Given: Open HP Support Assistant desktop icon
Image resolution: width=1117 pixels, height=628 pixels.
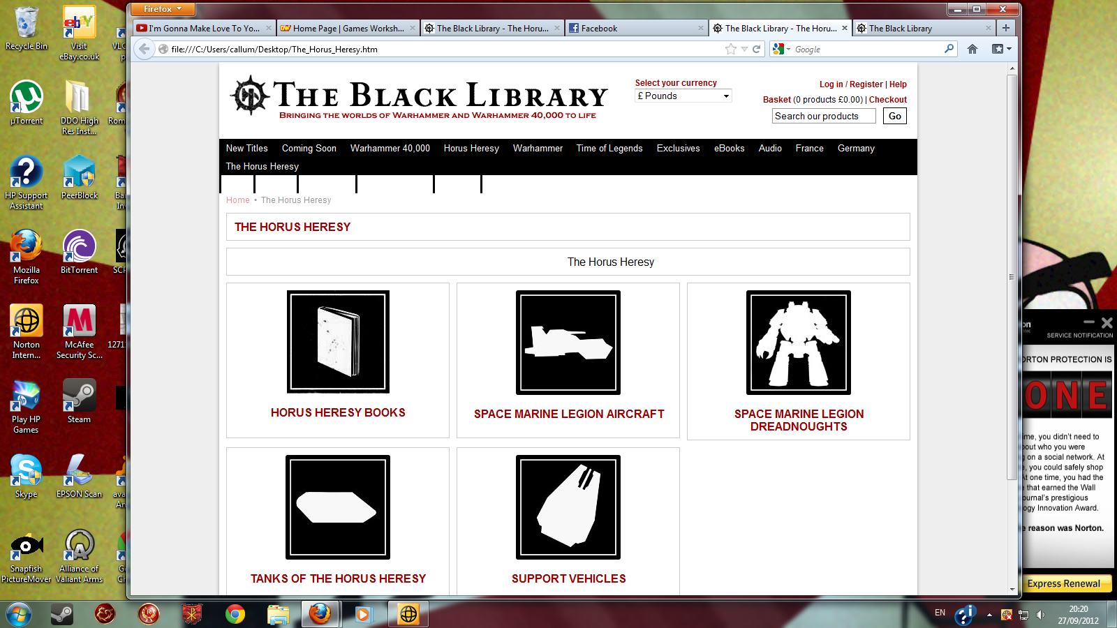Looking at the screenshot, I should [27, 183].
